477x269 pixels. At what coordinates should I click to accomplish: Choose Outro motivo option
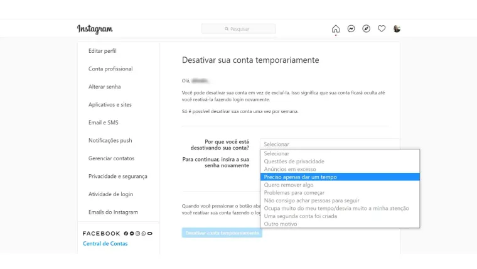coord(340,224)
